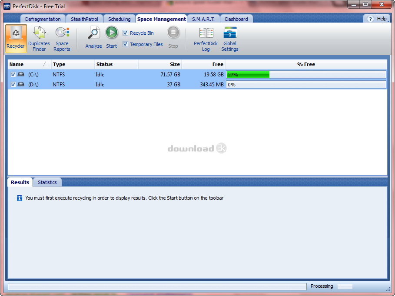Select the D:\ drive row

(x=130, y=84)
